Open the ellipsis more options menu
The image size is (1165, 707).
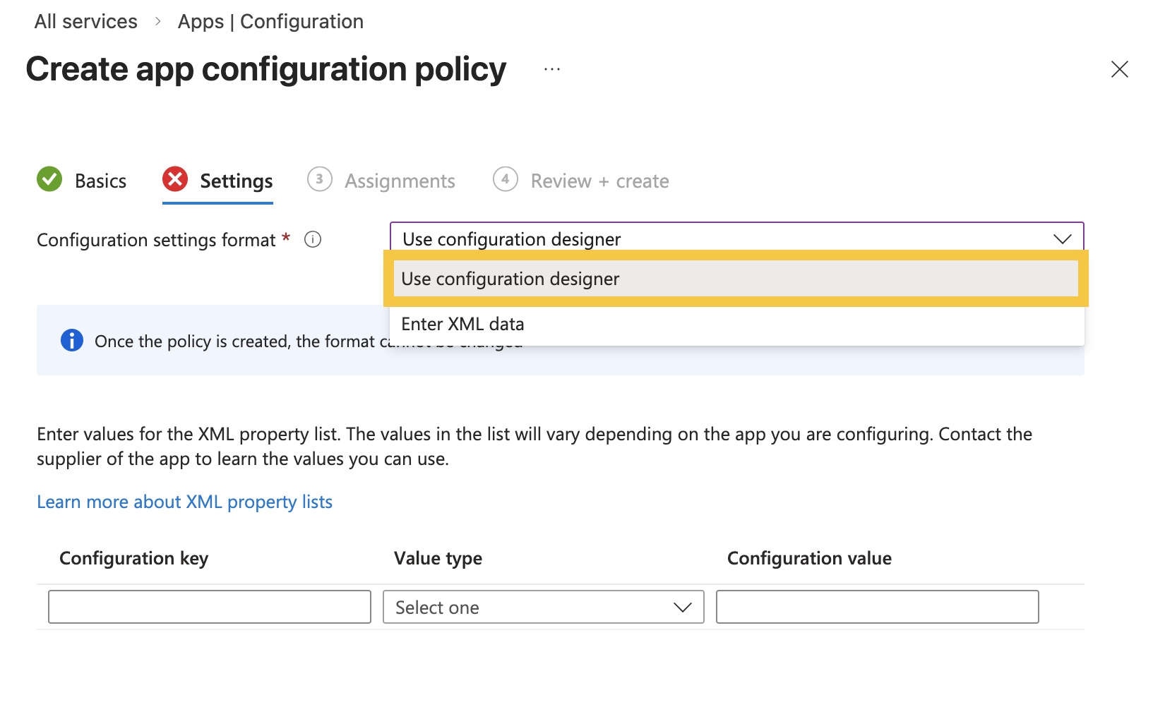[x=552, y=69]
